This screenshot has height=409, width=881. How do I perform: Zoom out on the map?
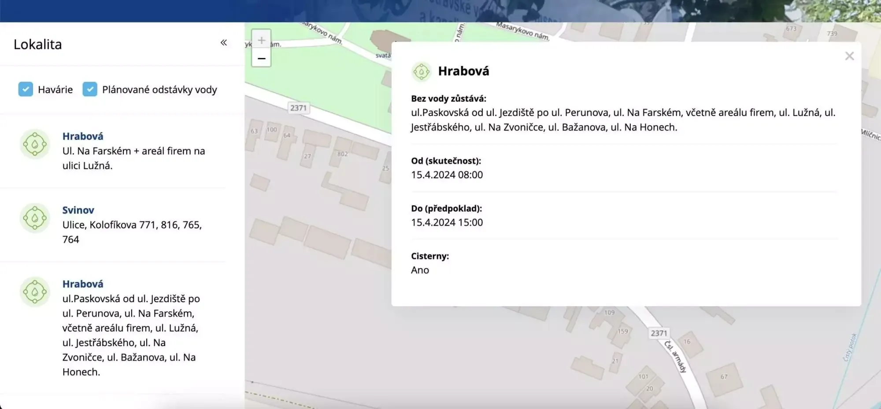coord(261,58)
